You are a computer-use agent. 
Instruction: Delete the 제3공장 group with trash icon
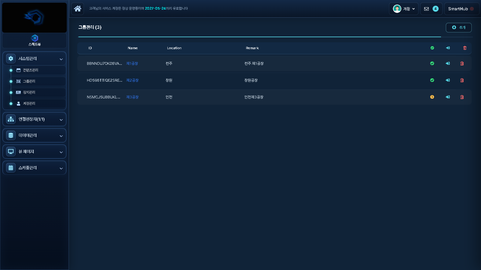[462, 97]
